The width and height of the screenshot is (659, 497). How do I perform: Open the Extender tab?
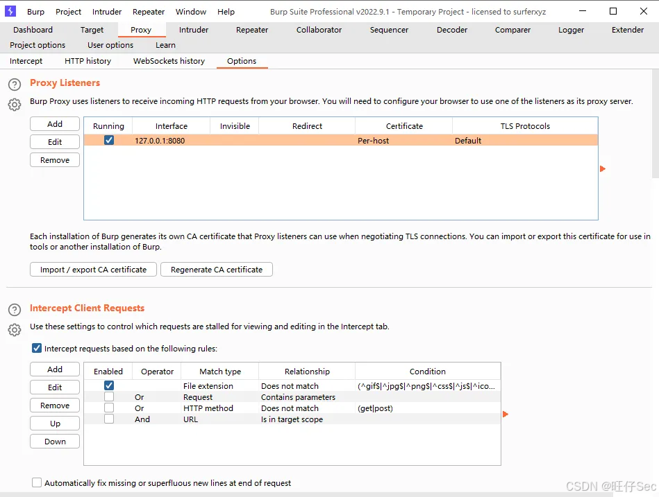[x=628, y=30]
